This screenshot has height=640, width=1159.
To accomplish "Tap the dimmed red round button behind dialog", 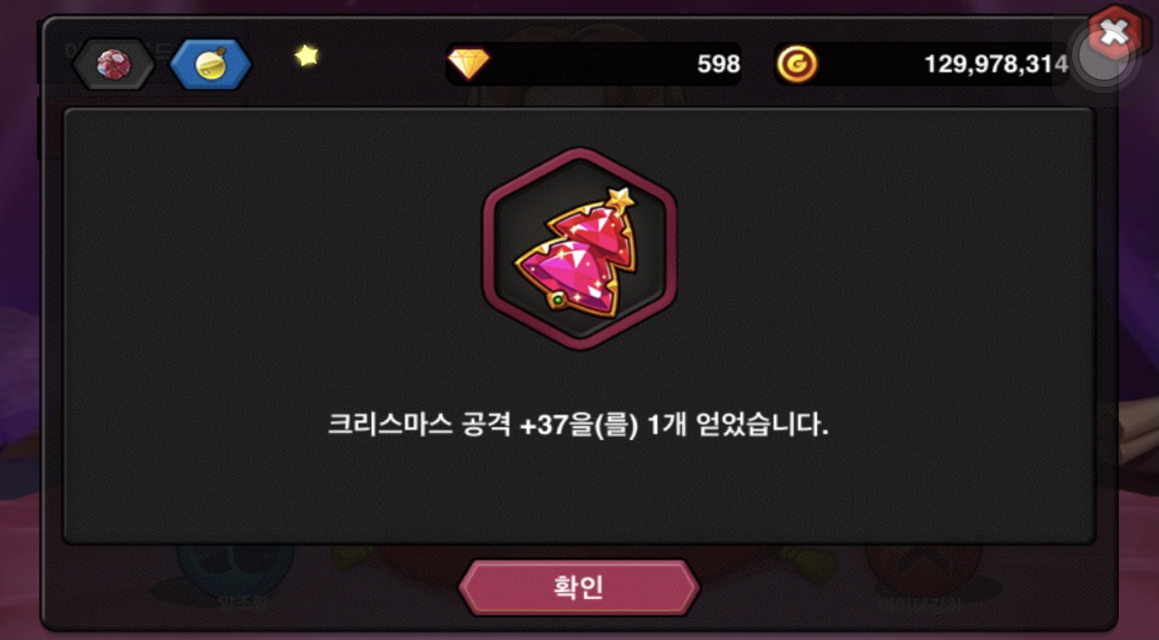I will pyautogui.click(x=923, y=563).
